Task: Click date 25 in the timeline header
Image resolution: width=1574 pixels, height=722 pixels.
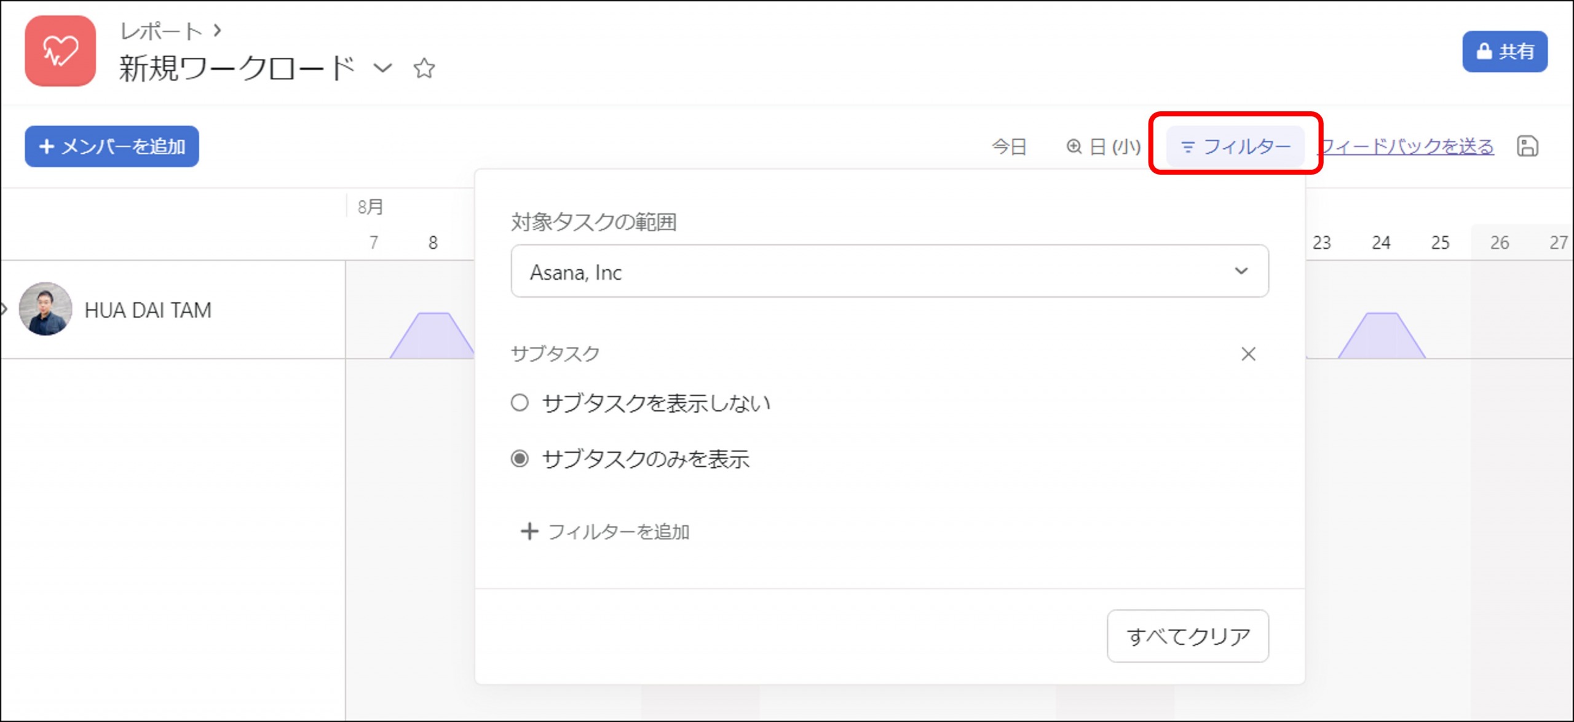Action: click(1440, 242)
